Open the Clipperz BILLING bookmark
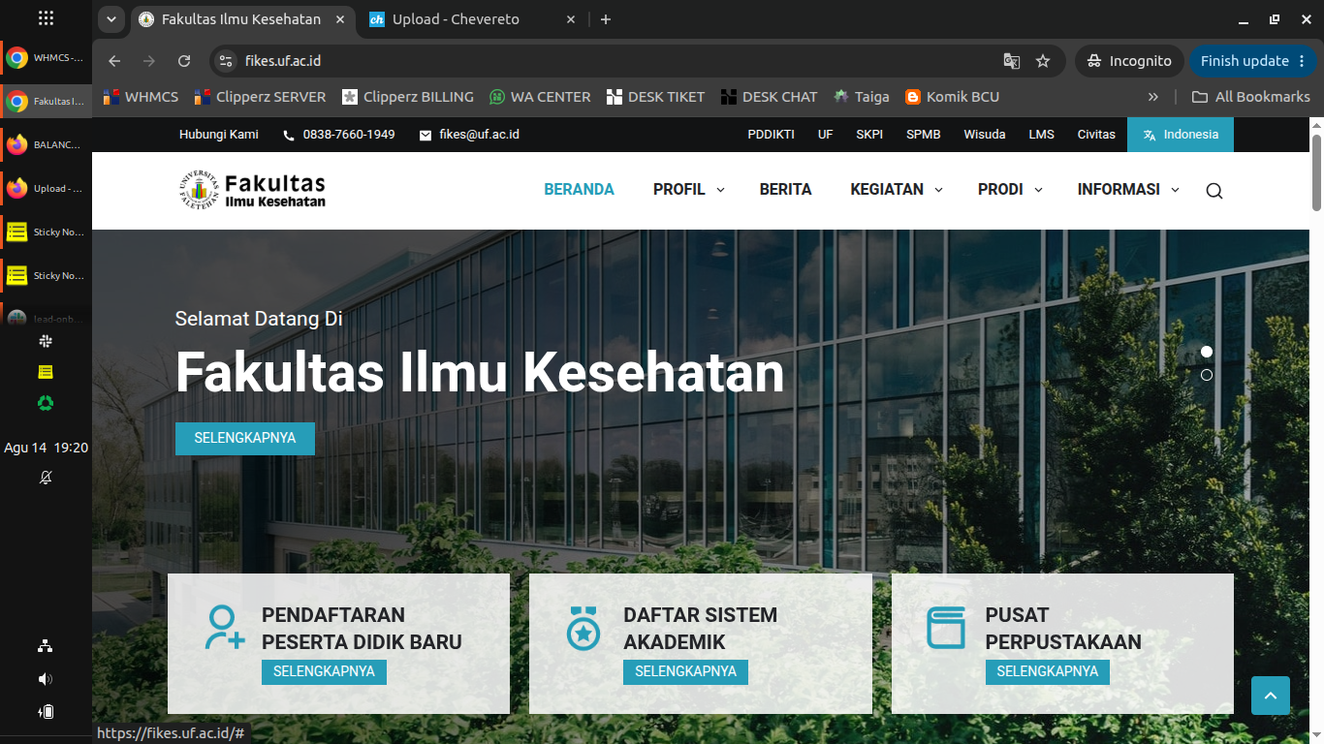Image resolution: width=1324 pixels, height=744 pixels. pyautogui.click(x=407, y=97)
